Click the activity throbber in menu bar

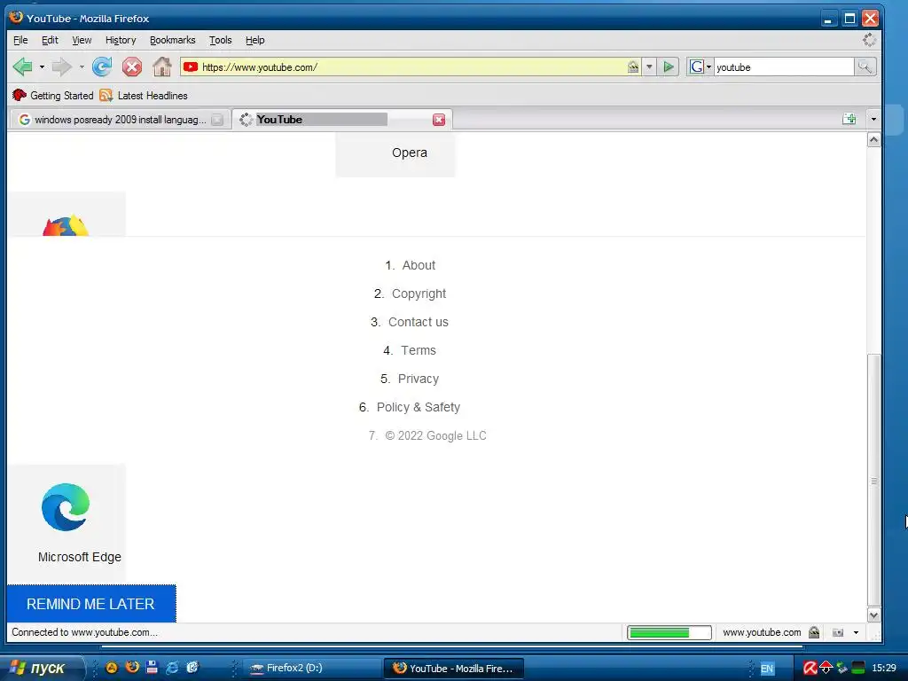[x=869, y=40]
